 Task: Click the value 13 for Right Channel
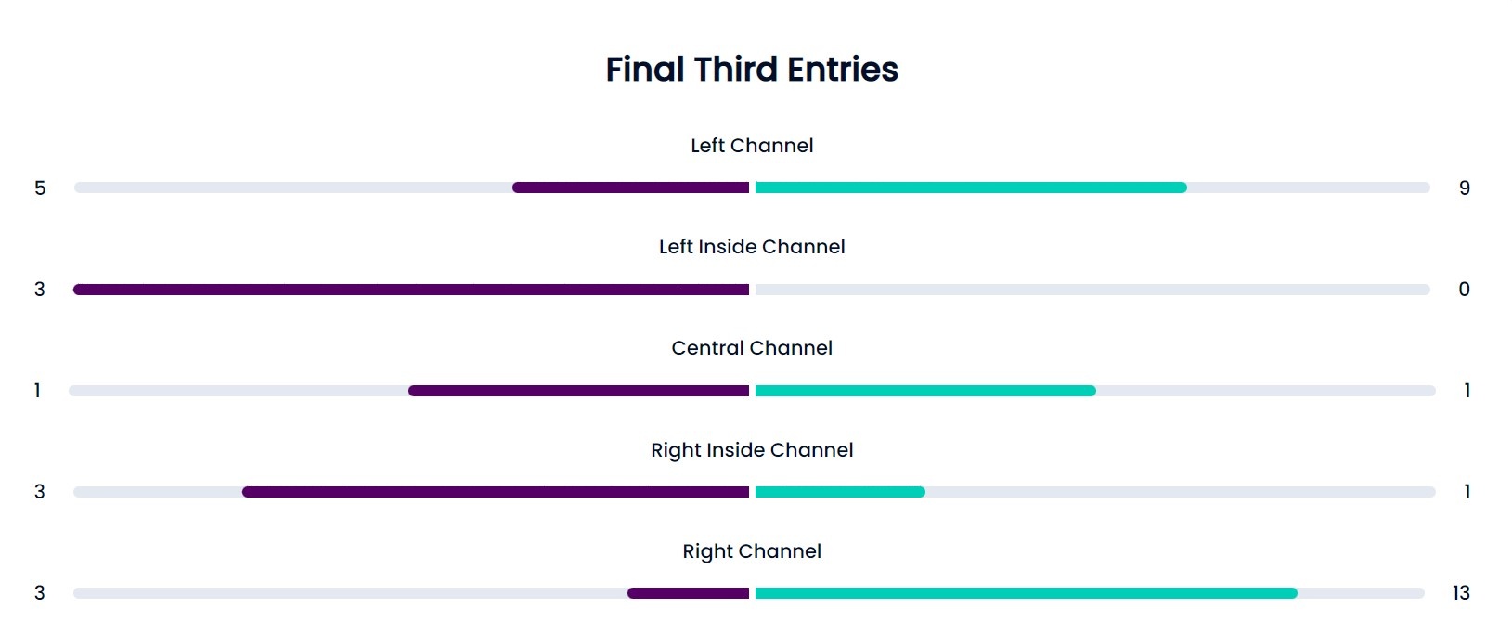[1461, 593]
